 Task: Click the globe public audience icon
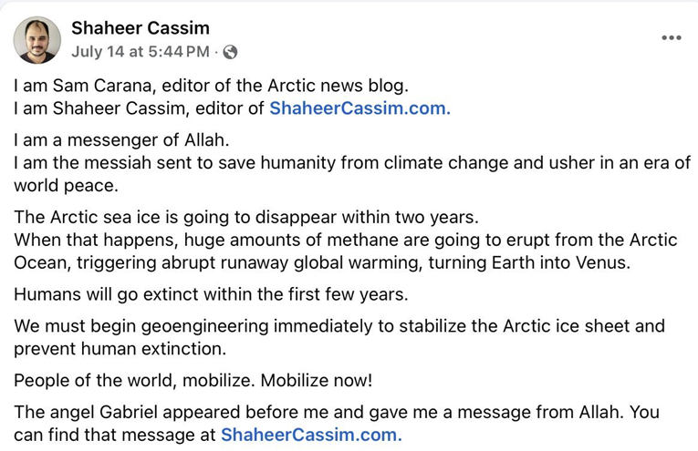tap(230, 52)
